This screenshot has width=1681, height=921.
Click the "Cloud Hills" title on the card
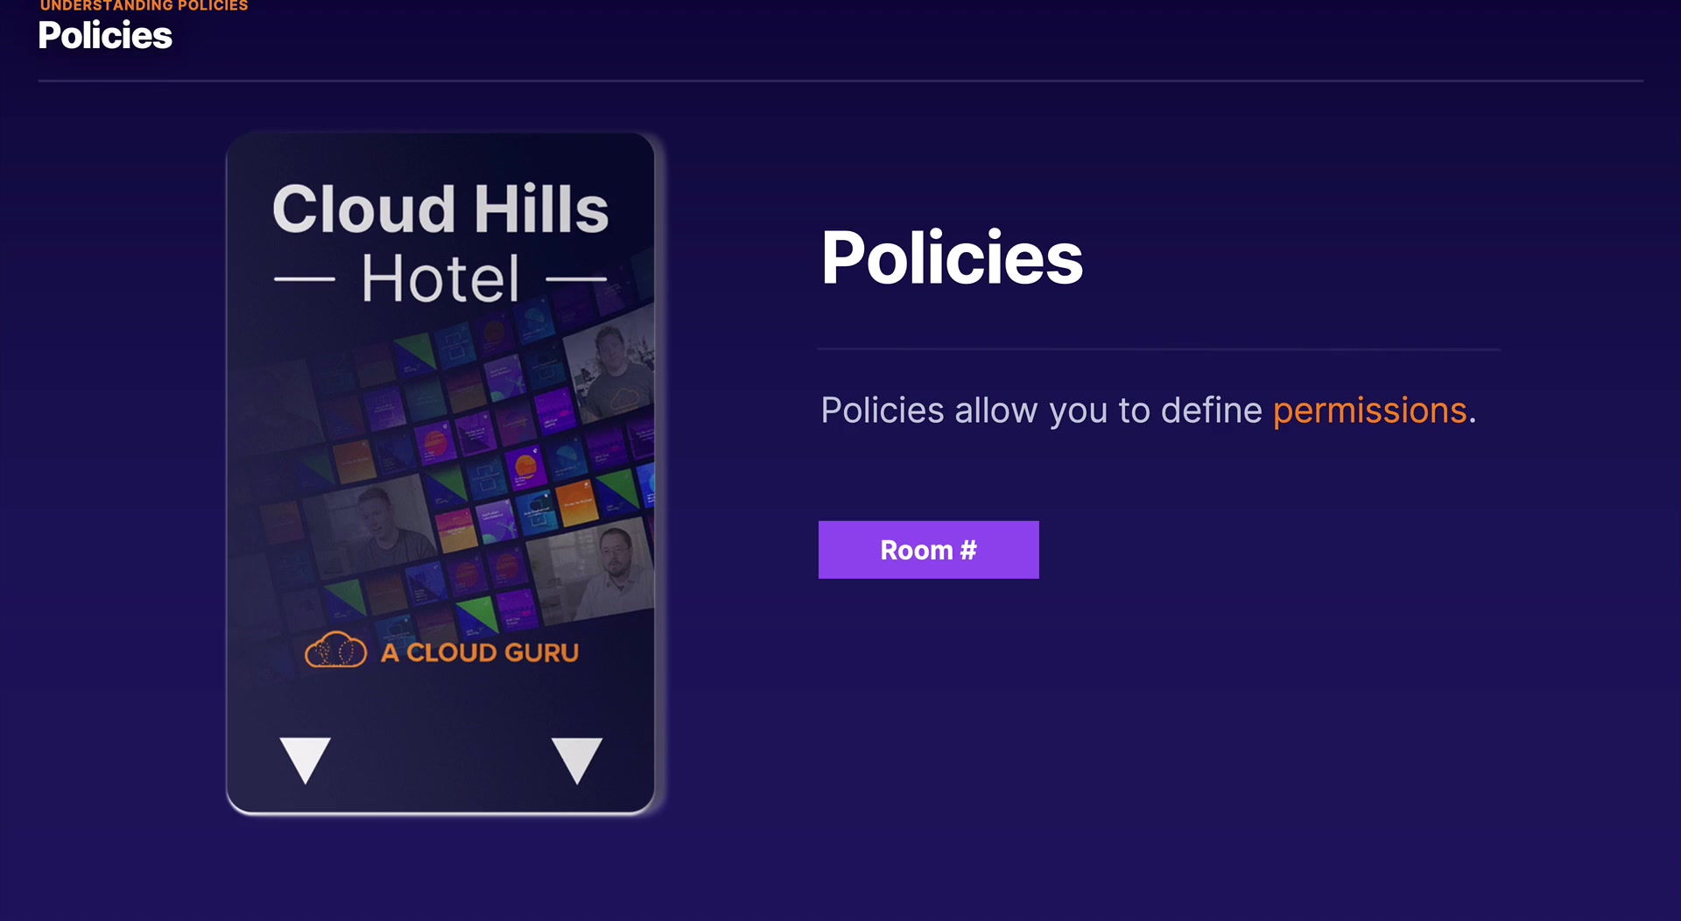(440, 209)
